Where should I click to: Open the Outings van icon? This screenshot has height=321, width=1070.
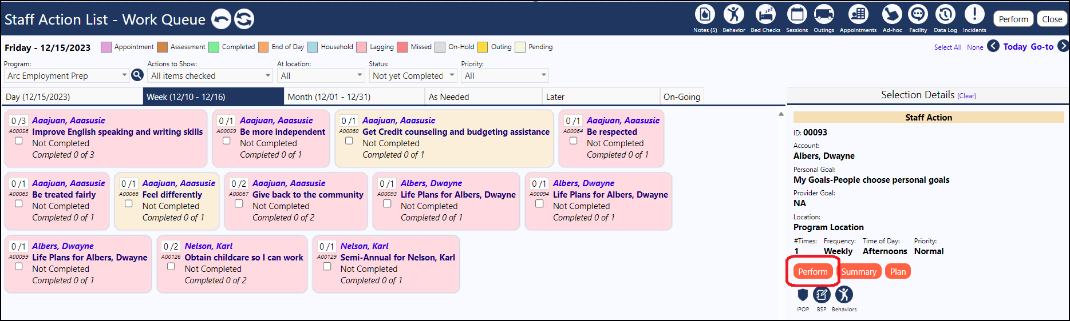coord(824,14)
